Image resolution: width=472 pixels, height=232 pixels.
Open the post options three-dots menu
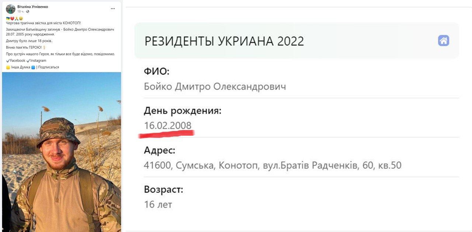tap(113, 8)
